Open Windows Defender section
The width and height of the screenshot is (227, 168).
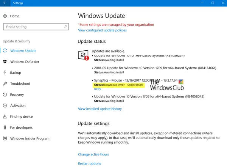pos(25,62)
